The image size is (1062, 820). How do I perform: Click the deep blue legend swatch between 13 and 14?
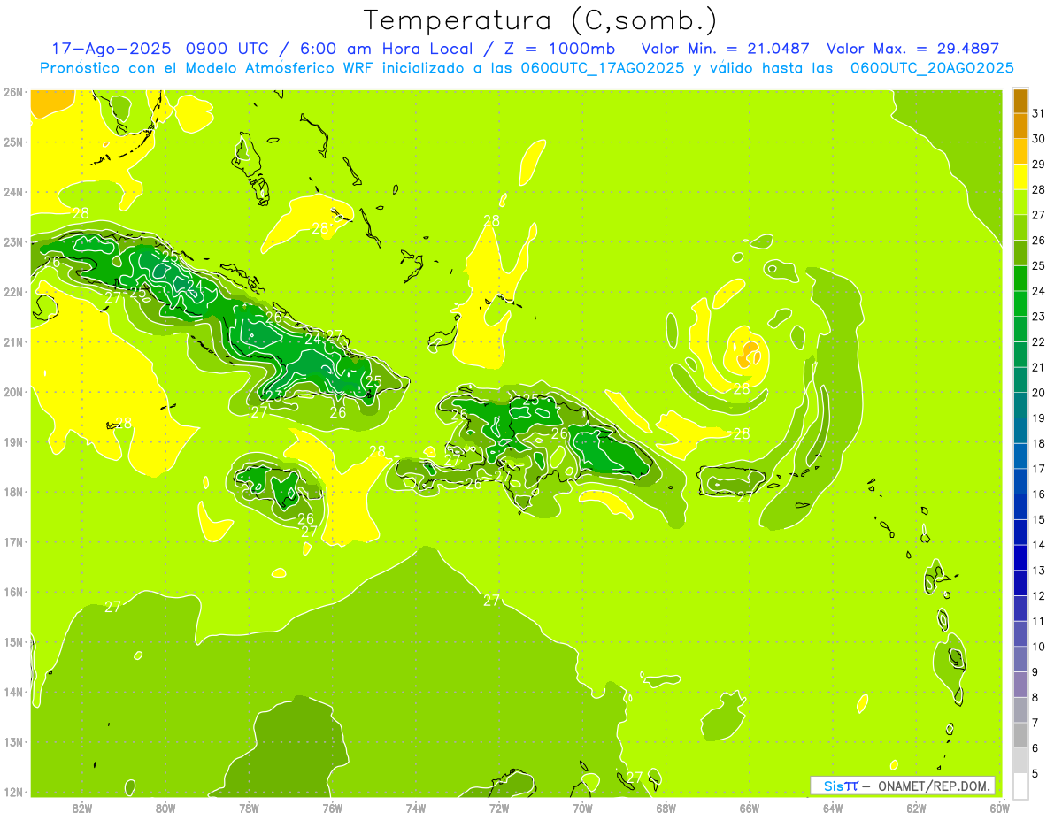coord(1020,557)
